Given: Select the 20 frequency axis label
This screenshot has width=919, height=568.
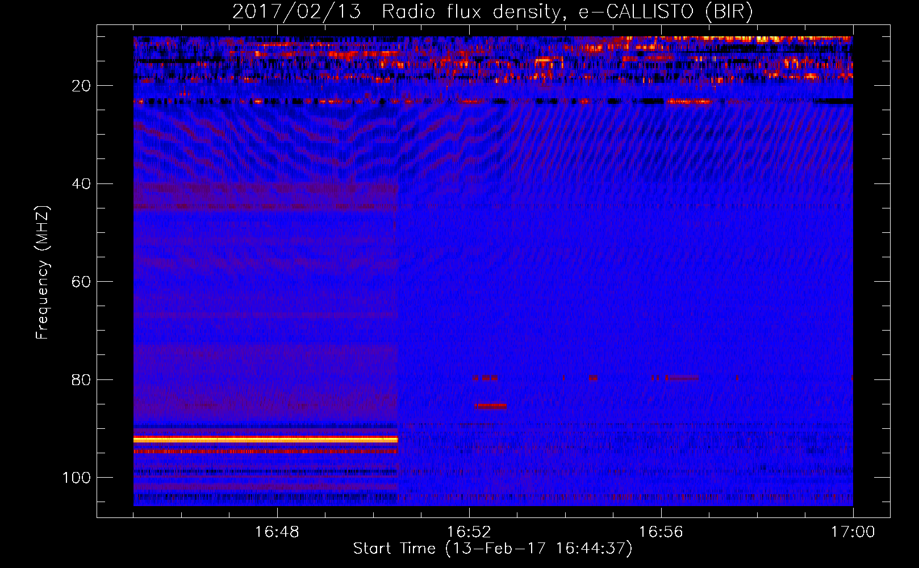Looking at the screenshot, I should (x=81, y=86).
